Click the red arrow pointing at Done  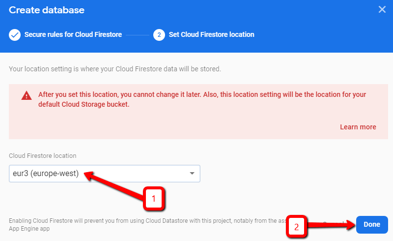click(329, 225)
